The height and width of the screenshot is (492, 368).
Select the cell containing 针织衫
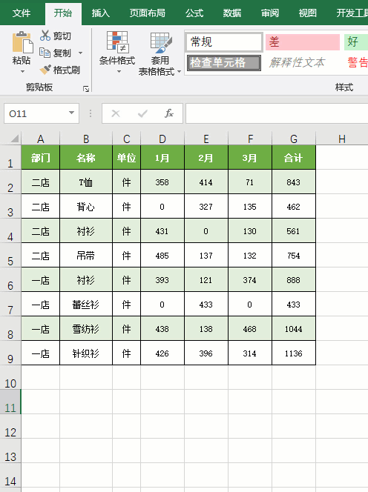tap(86, 353)
